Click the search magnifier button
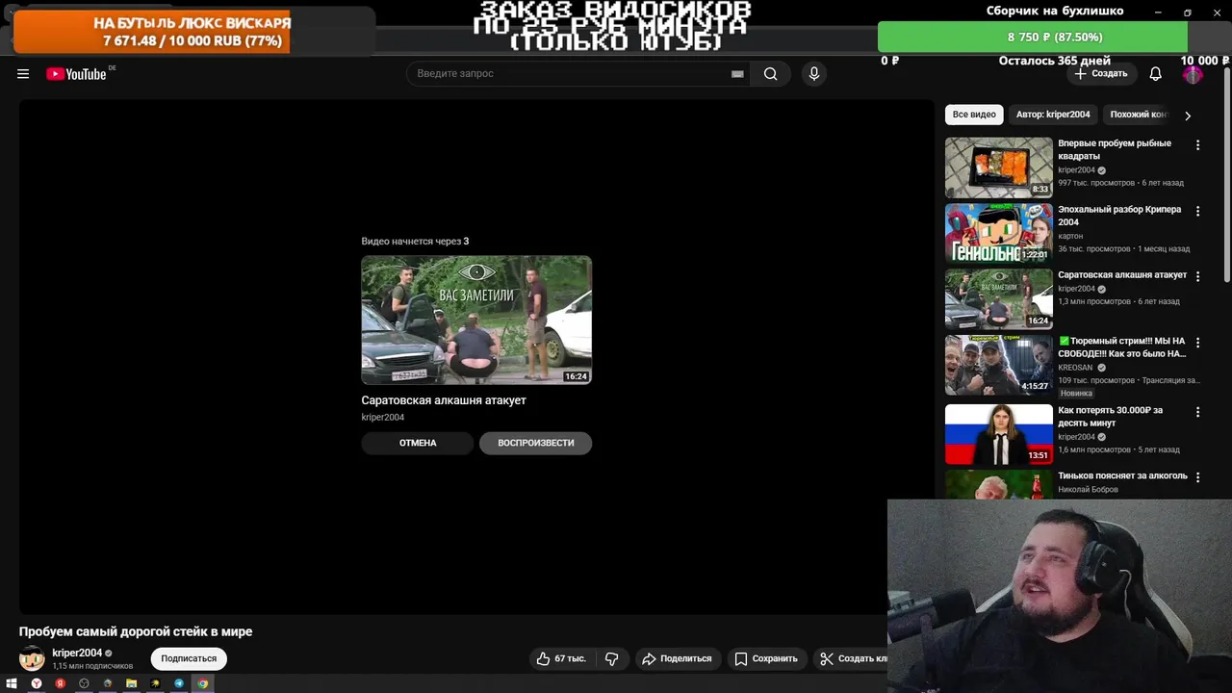The height and width of the screenshot is (693, 1232). click(x=770, y=74)
